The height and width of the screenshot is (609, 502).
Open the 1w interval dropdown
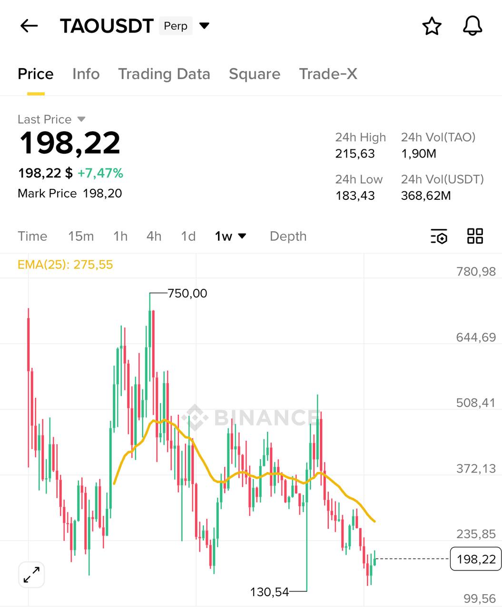[230, 236]
